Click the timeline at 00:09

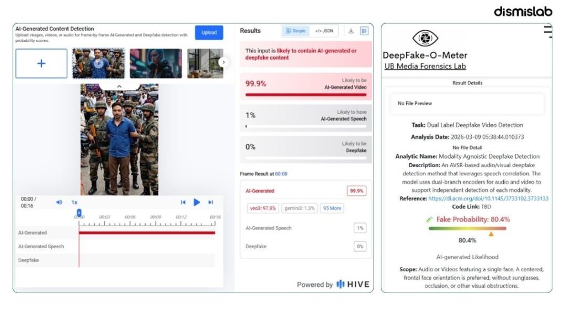(156, 217)
